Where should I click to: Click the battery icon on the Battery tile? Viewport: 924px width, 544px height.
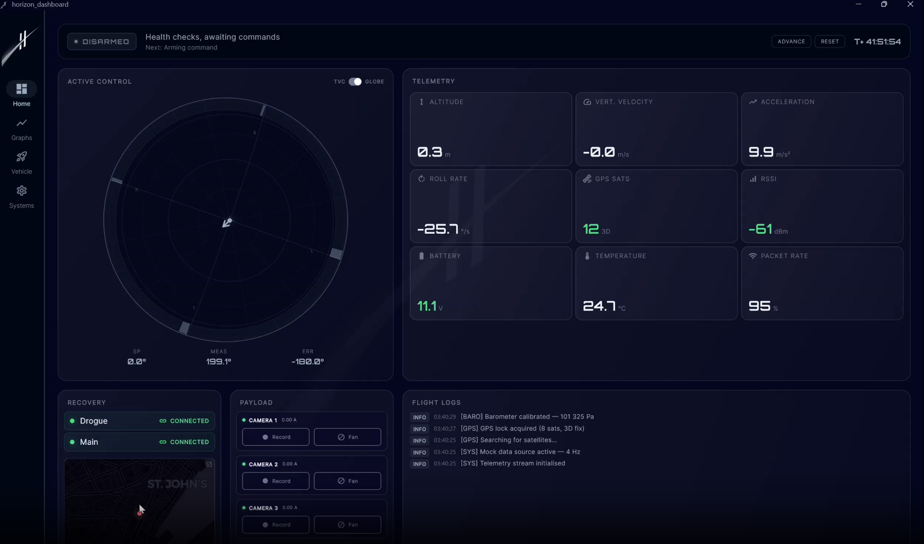420,256
